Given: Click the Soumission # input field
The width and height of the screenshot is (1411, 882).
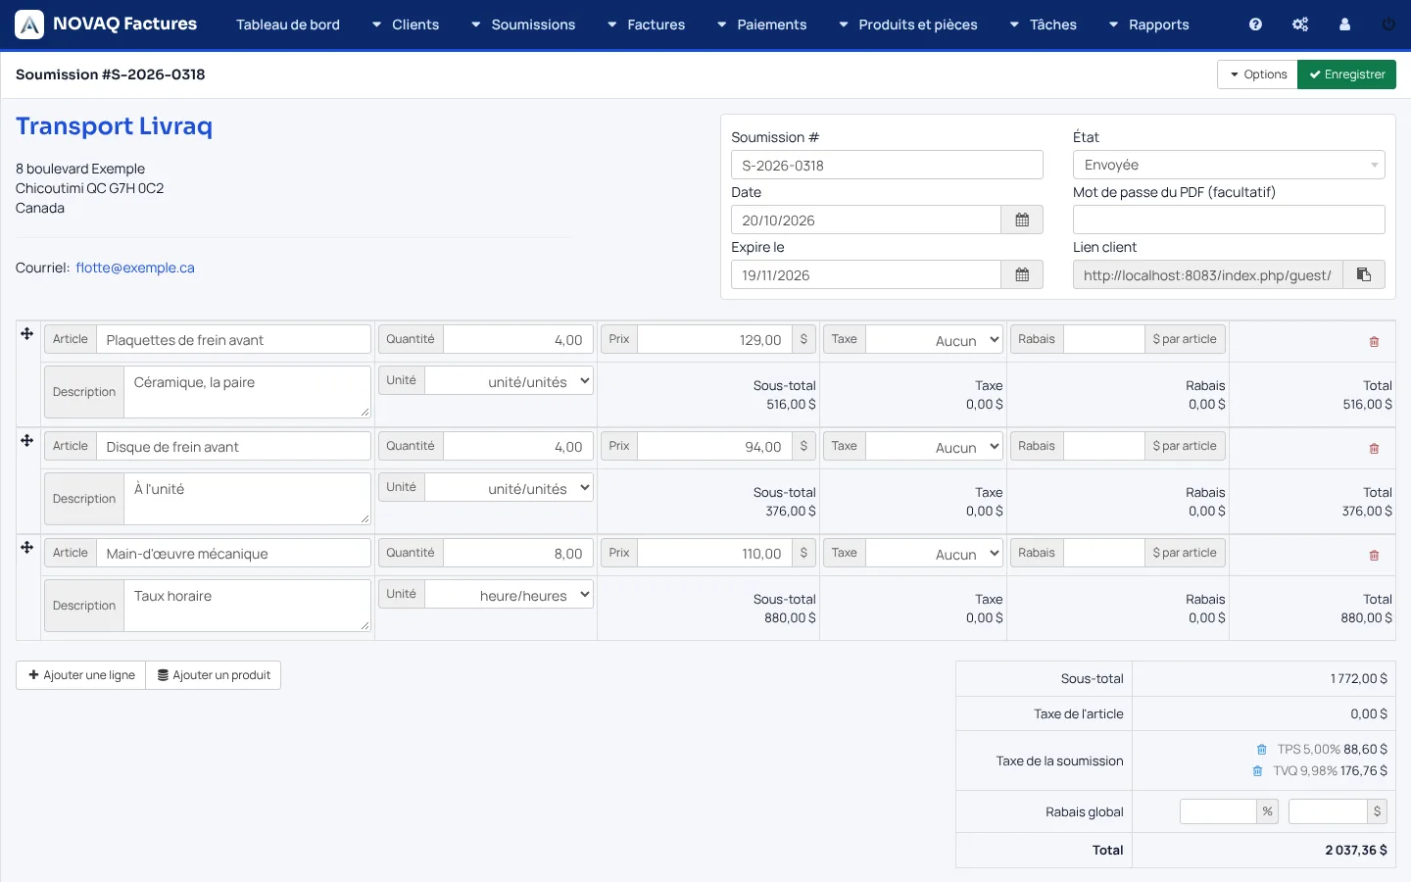Looking at the screenshot, I should (x=887, y=165).
